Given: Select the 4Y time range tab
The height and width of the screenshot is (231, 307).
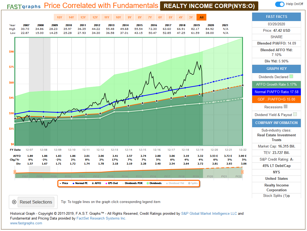Looking at the screenshot, I should point(180,17).
